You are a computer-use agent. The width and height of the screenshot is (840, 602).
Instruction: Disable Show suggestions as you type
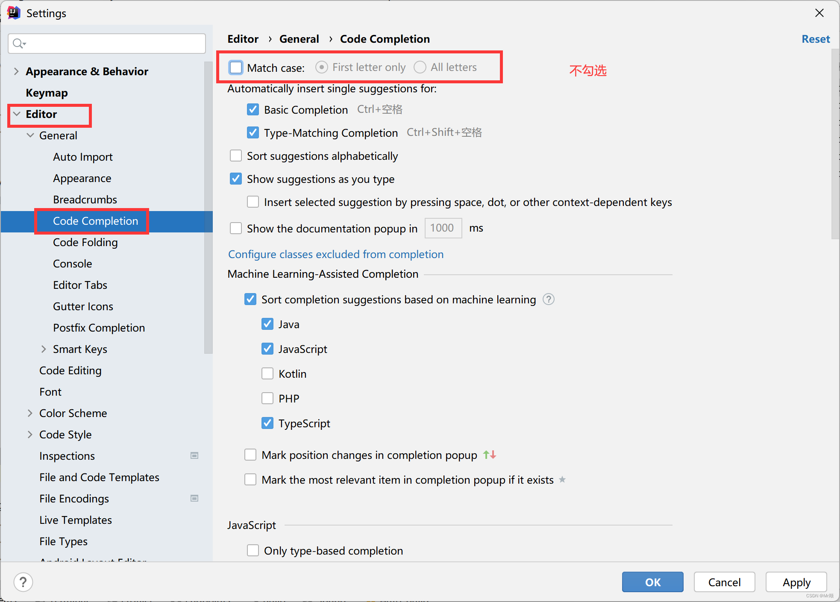click(x=236, y=179)
